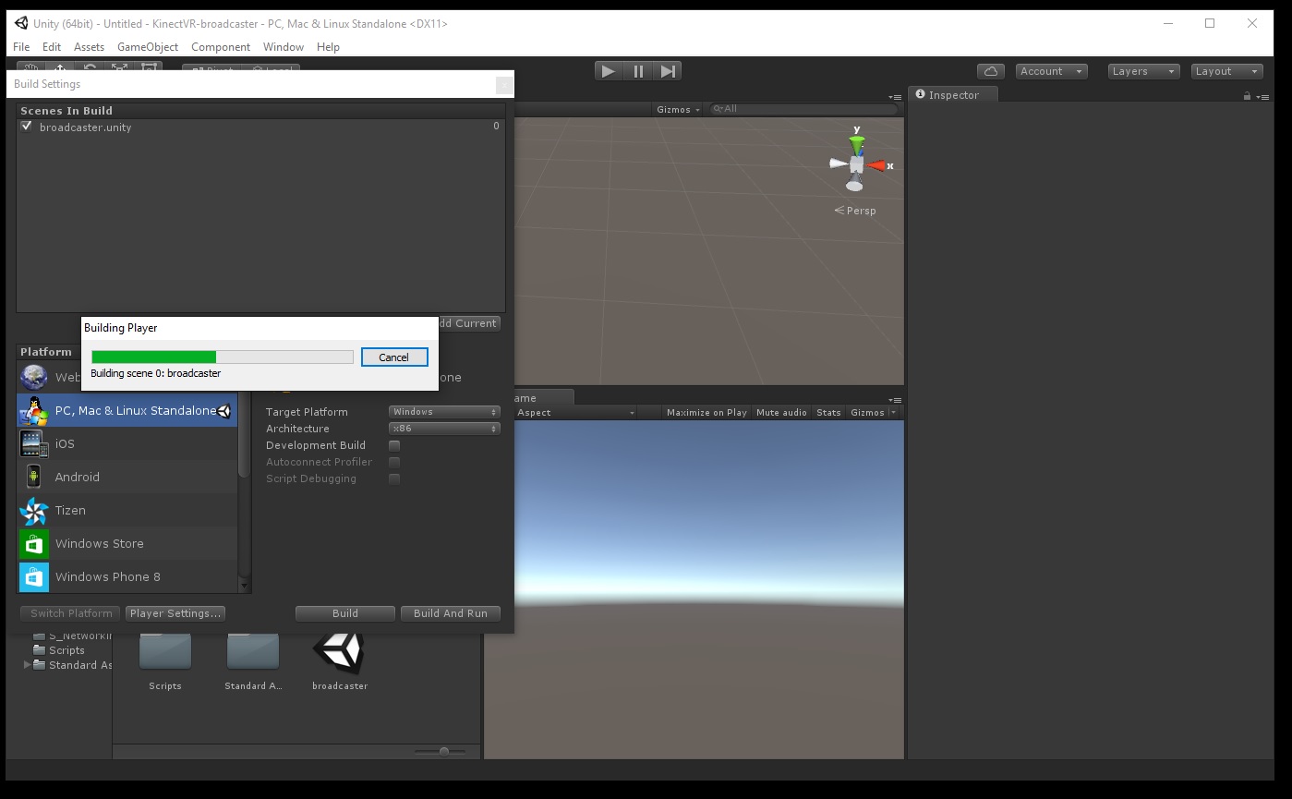The width and height of the screenshot is (1292, 799).
Task: Select the iOS platform icon
Action: point(34,443)
